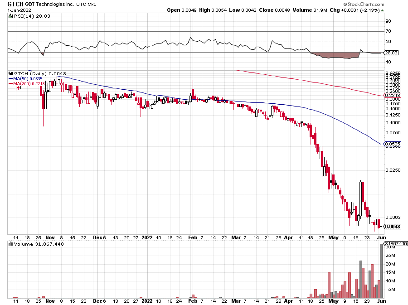This screenshot has width=408, height=305.
Task: Click the blue MA(50) 0.0535 legend entry
Action: pos(25,78)
